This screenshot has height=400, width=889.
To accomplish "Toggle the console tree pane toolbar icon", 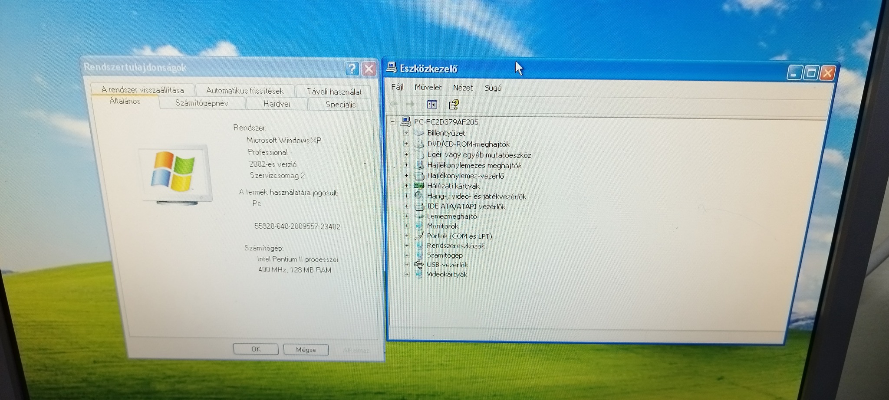I will point(432,104).
